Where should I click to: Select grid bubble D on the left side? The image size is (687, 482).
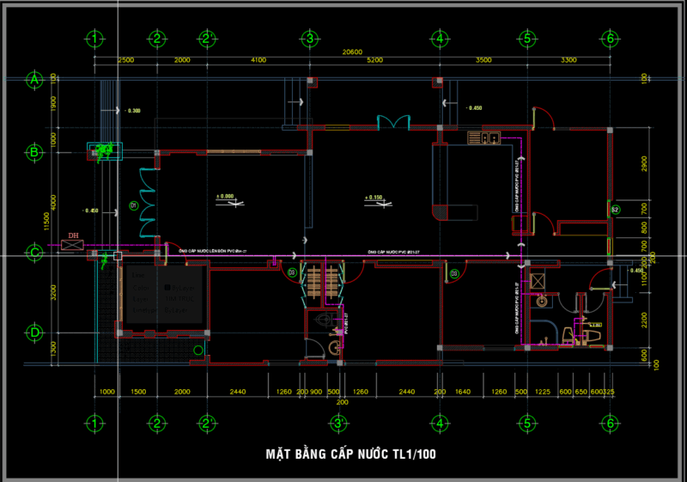[35, 332]
